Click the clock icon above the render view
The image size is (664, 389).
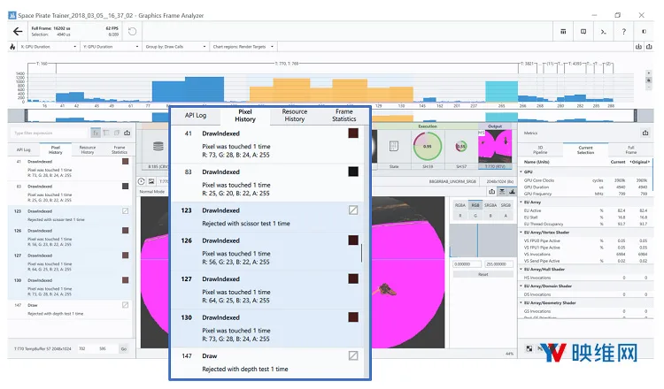(x=142, y=181)
